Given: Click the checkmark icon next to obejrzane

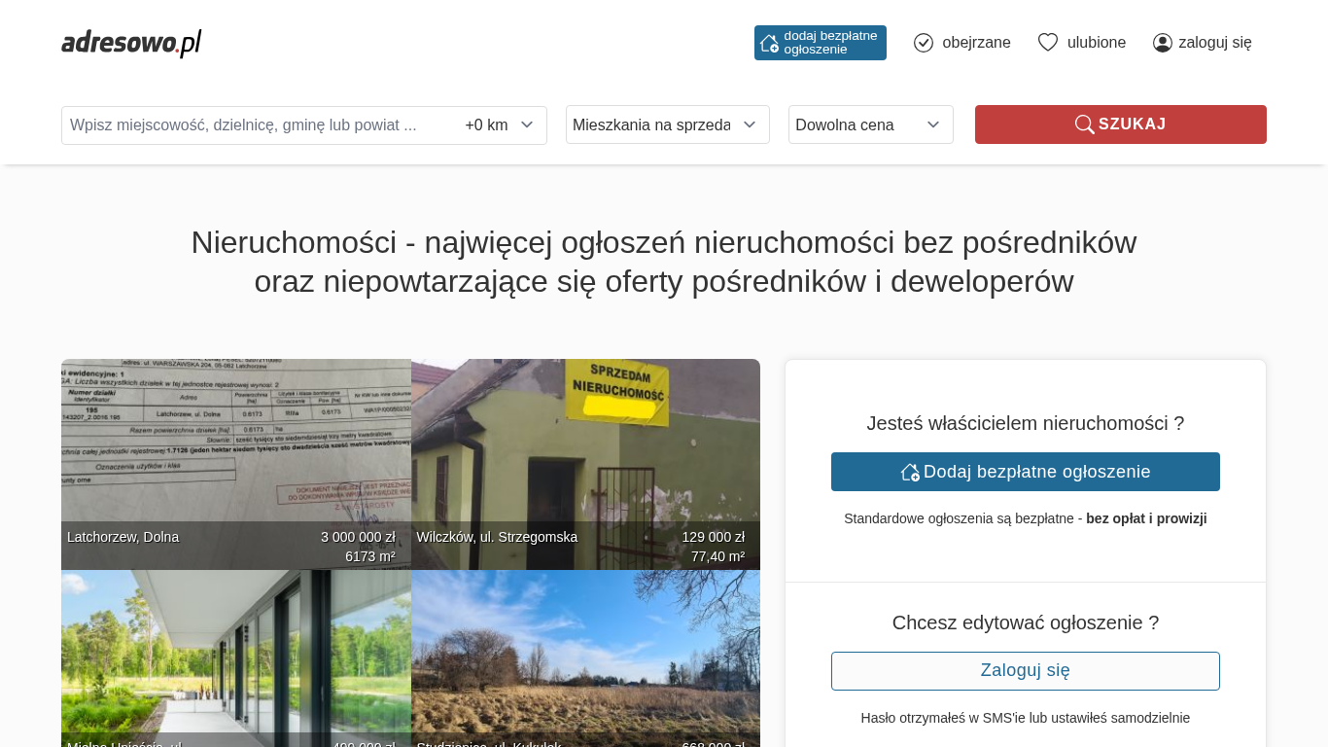Looking at the screenshot, I should pyautogui.click(x=924, y=43).
